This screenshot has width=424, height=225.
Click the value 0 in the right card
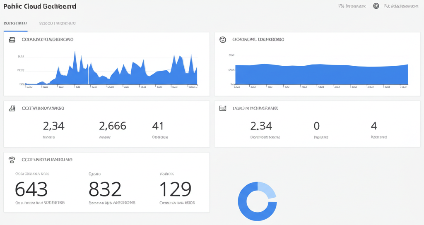pyautogui.click(x=317, y=126)
